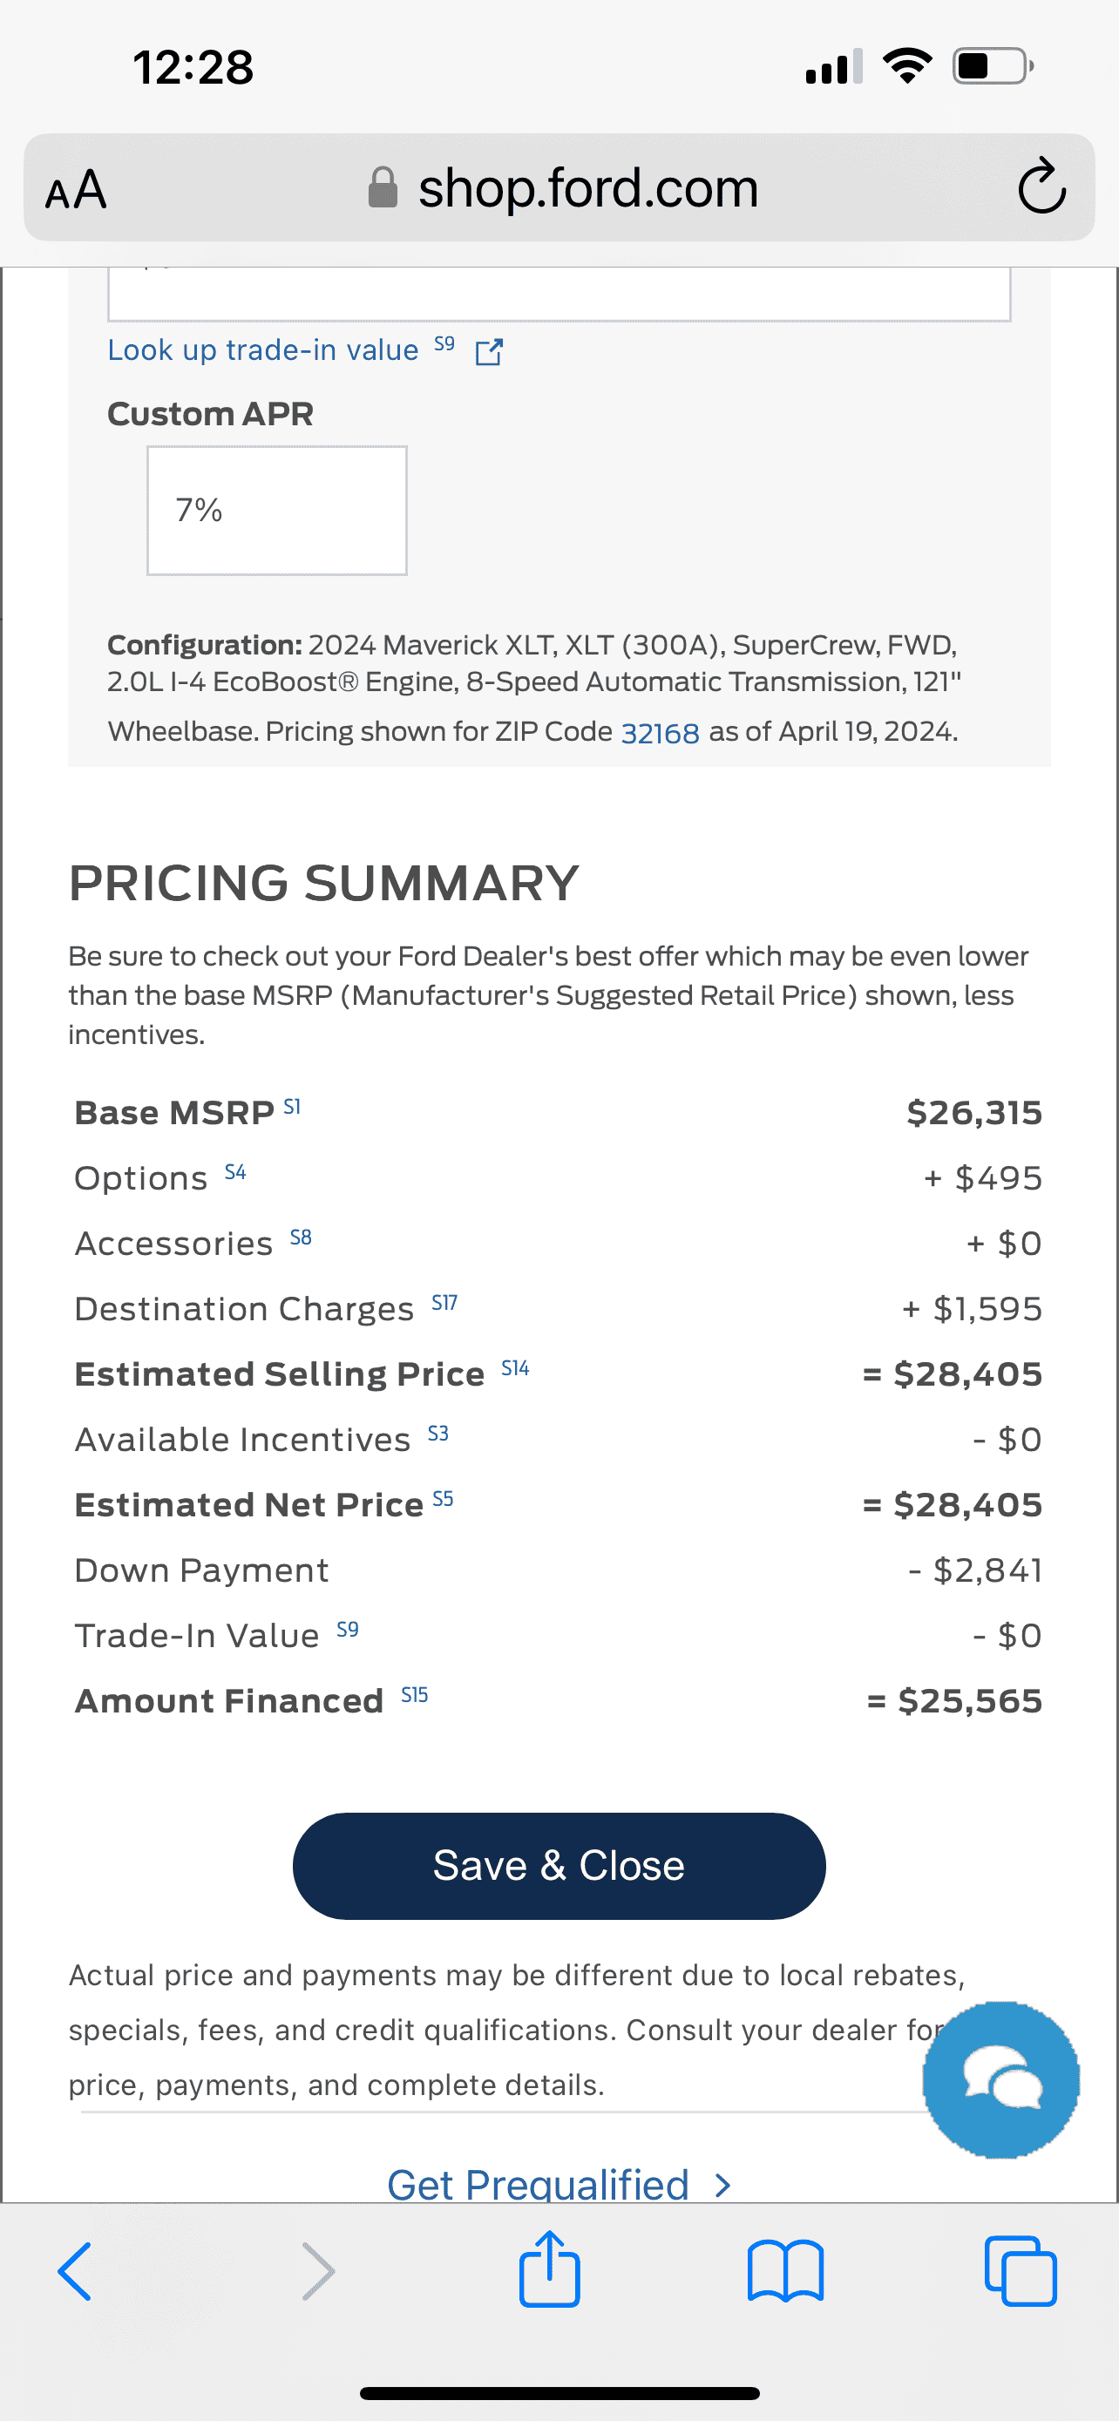Open the Safari share sheet icon
This screenshot has width=1119, height=2421.
pyautogui.click(x=550, y=2268)
